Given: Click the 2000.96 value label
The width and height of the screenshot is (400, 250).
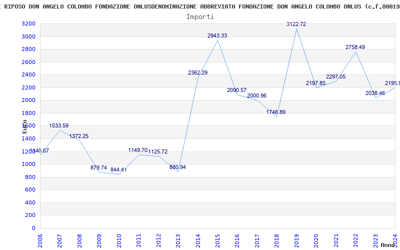Looking at the screenshot, I should (256, 95).
